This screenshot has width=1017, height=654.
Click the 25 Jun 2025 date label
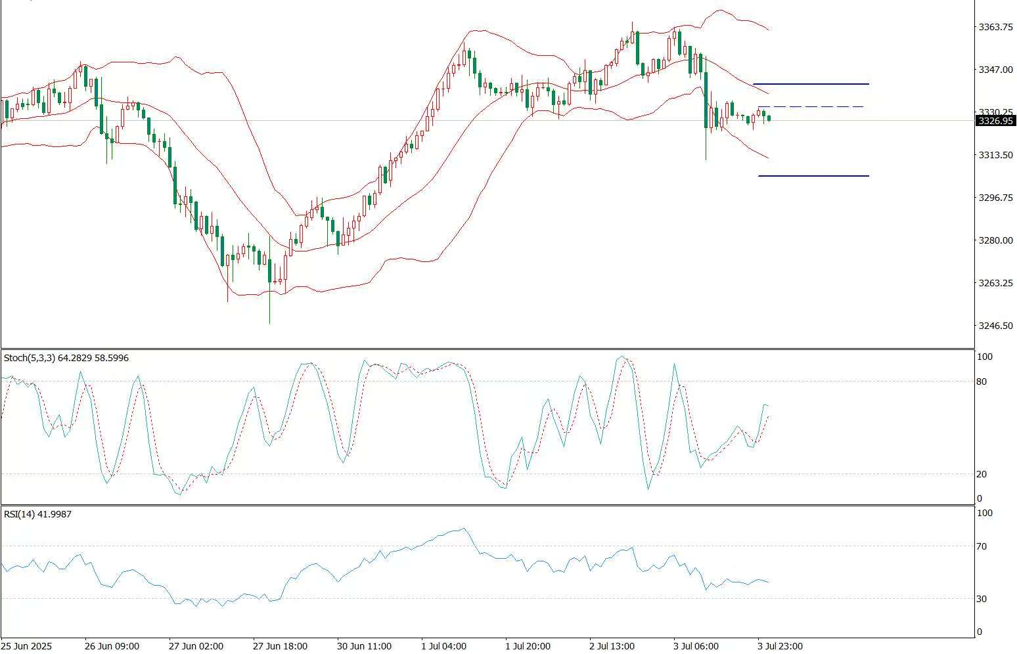pyautogui.click(x=27, y=646)
